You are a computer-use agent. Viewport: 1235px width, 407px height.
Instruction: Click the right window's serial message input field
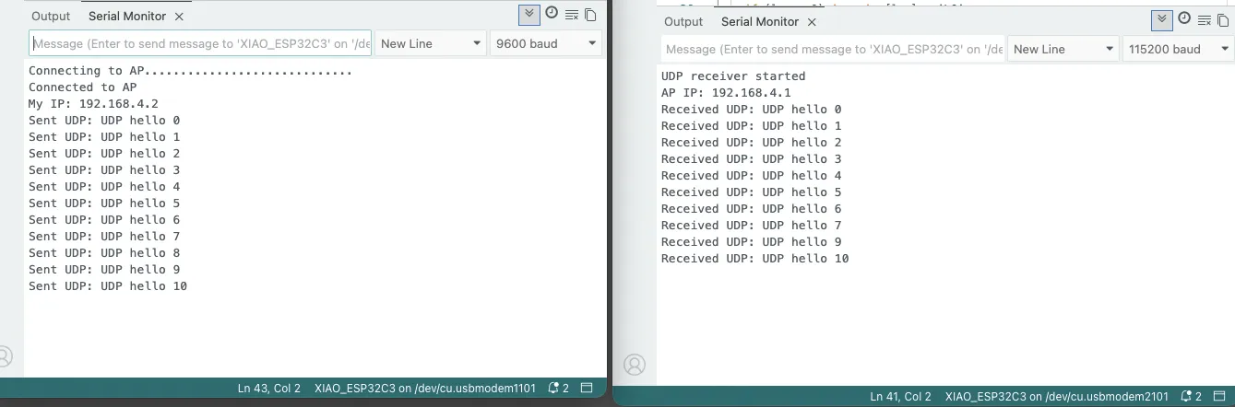[833, 49]
